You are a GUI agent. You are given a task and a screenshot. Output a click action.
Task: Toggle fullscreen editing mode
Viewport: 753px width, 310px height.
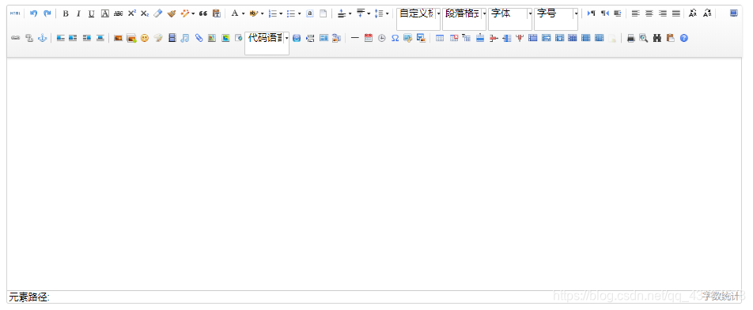[x=734, y=13]
